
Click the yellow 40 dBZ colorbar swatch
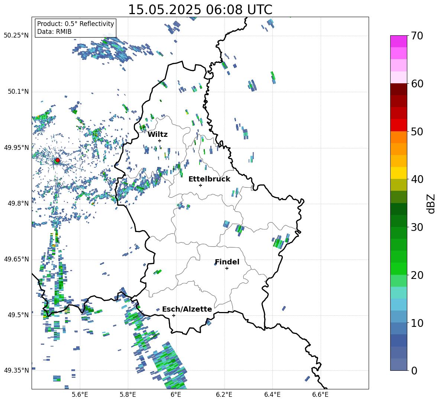click(x=398, y=173)
